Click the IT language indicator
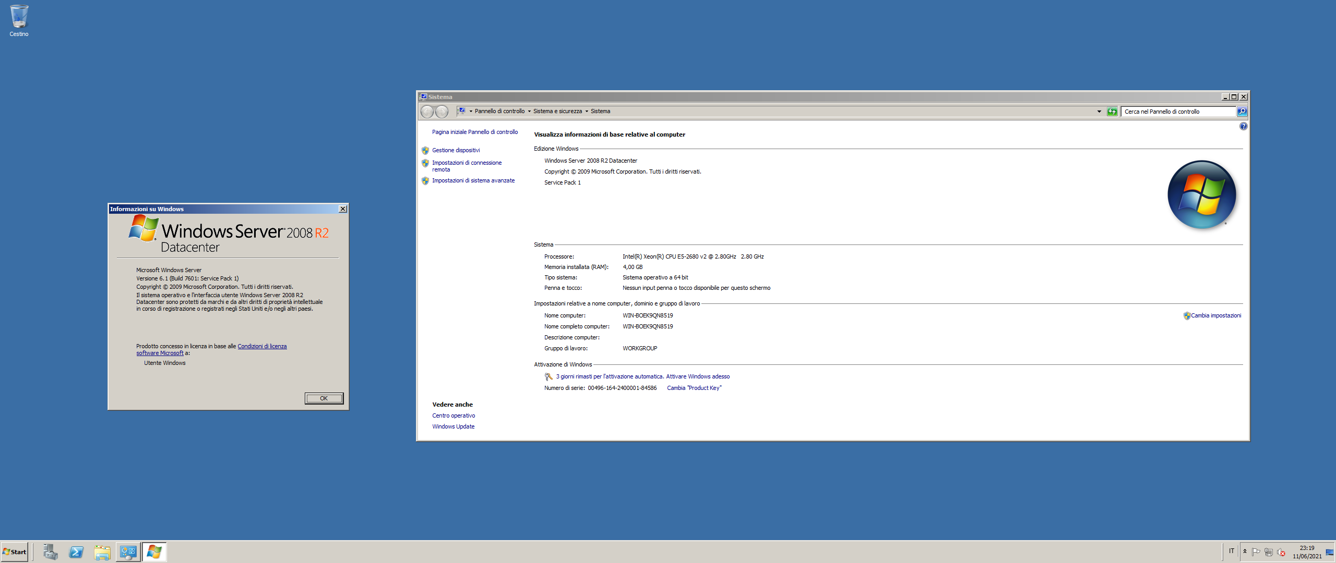This screenshot has height=563, width=1336. (x=1232, y=551)
